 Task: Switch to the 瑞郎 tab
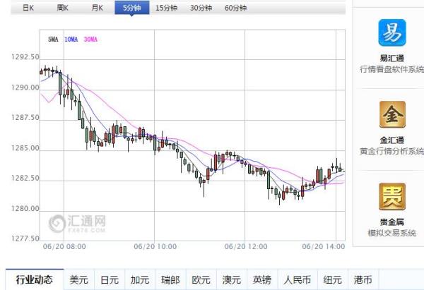(x=170, y=279)
